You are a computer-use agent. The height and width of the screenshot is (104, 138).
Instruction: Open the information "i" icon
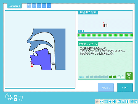(127, 102)
